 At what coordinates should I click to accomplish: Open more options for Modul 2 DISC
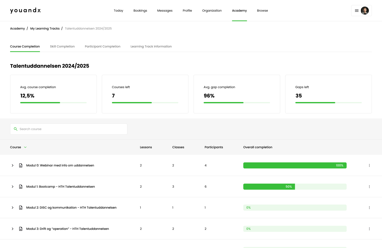click(x=369, y=208)
